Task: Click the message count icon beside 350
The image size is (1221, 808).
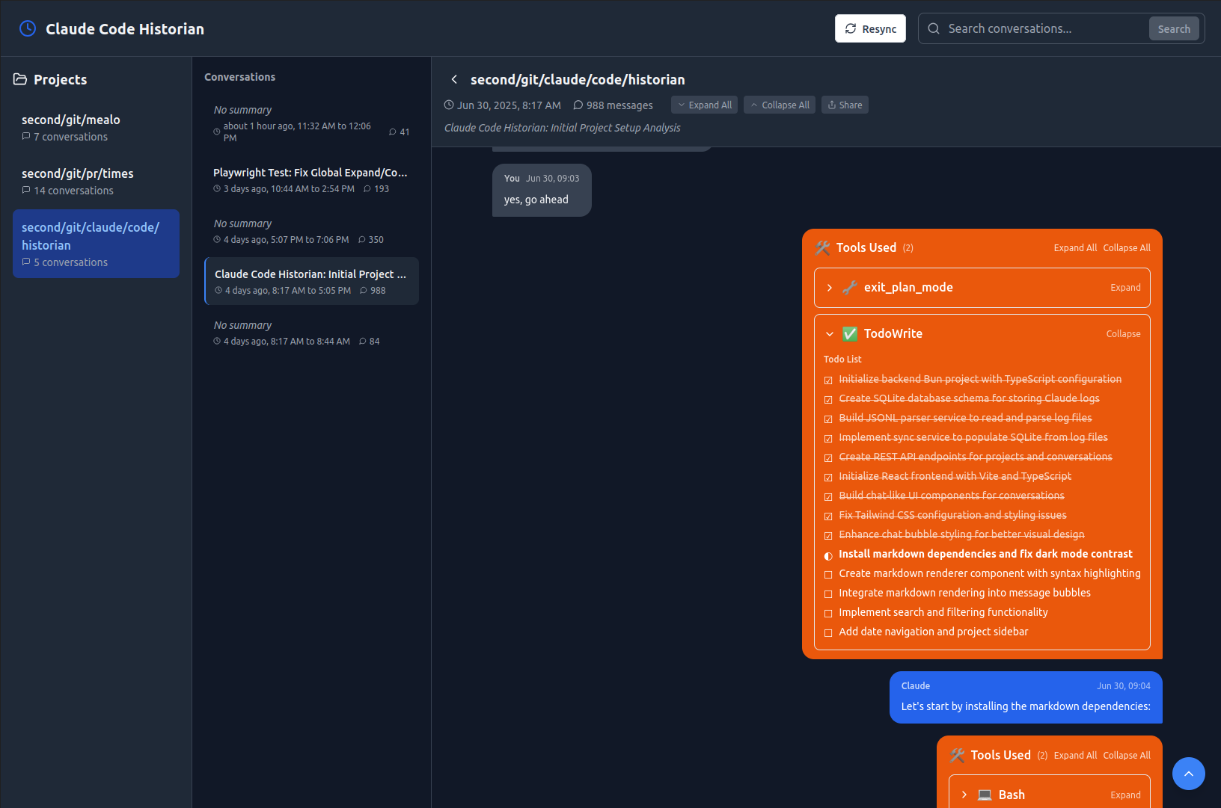Action: [362, 240]
